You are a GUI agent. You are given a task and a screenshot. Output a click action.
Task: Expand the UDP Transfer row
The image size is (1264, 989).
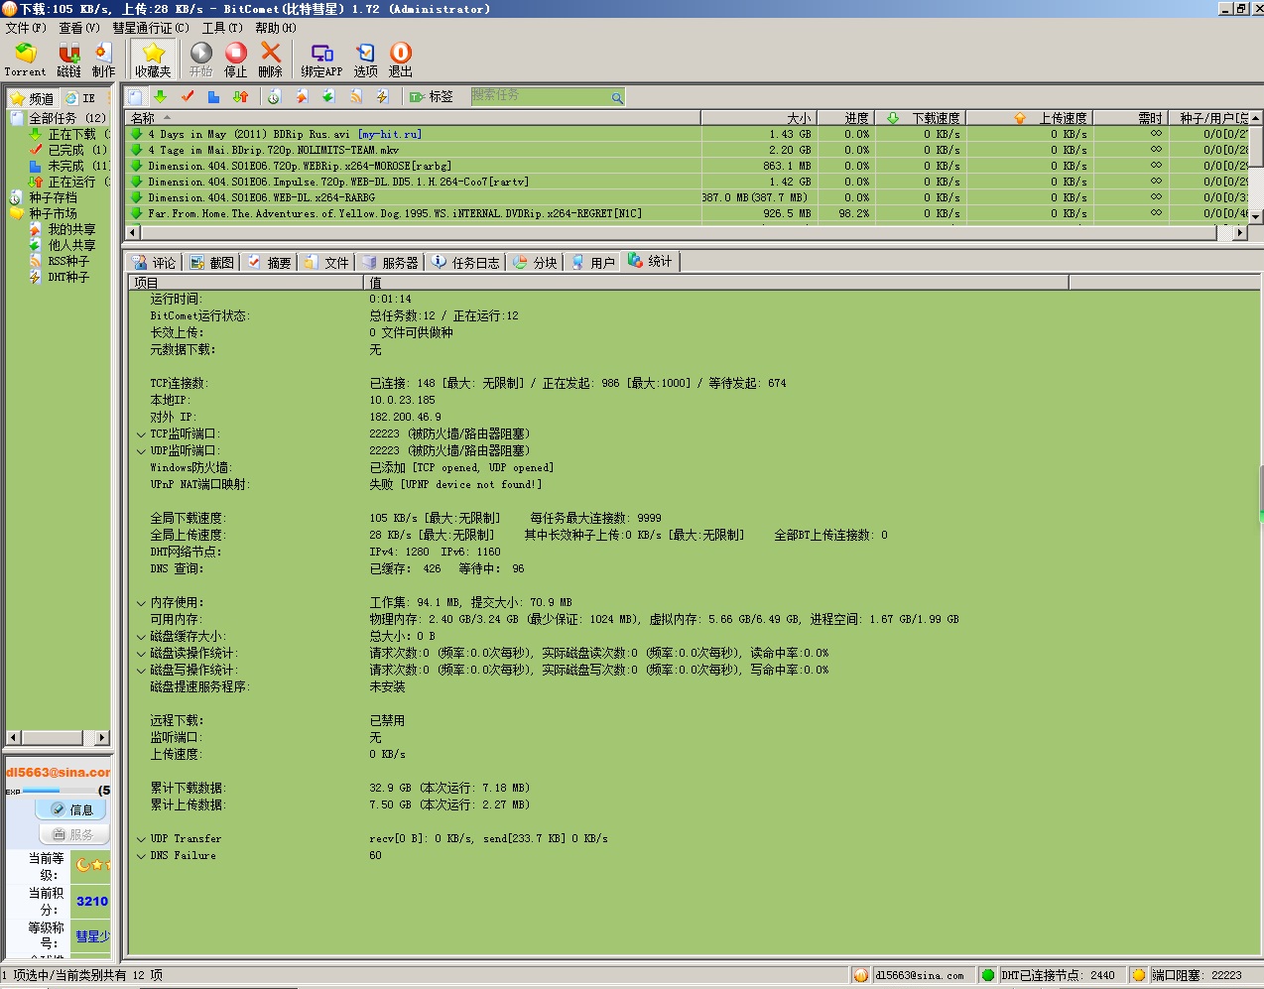point(141,839)
